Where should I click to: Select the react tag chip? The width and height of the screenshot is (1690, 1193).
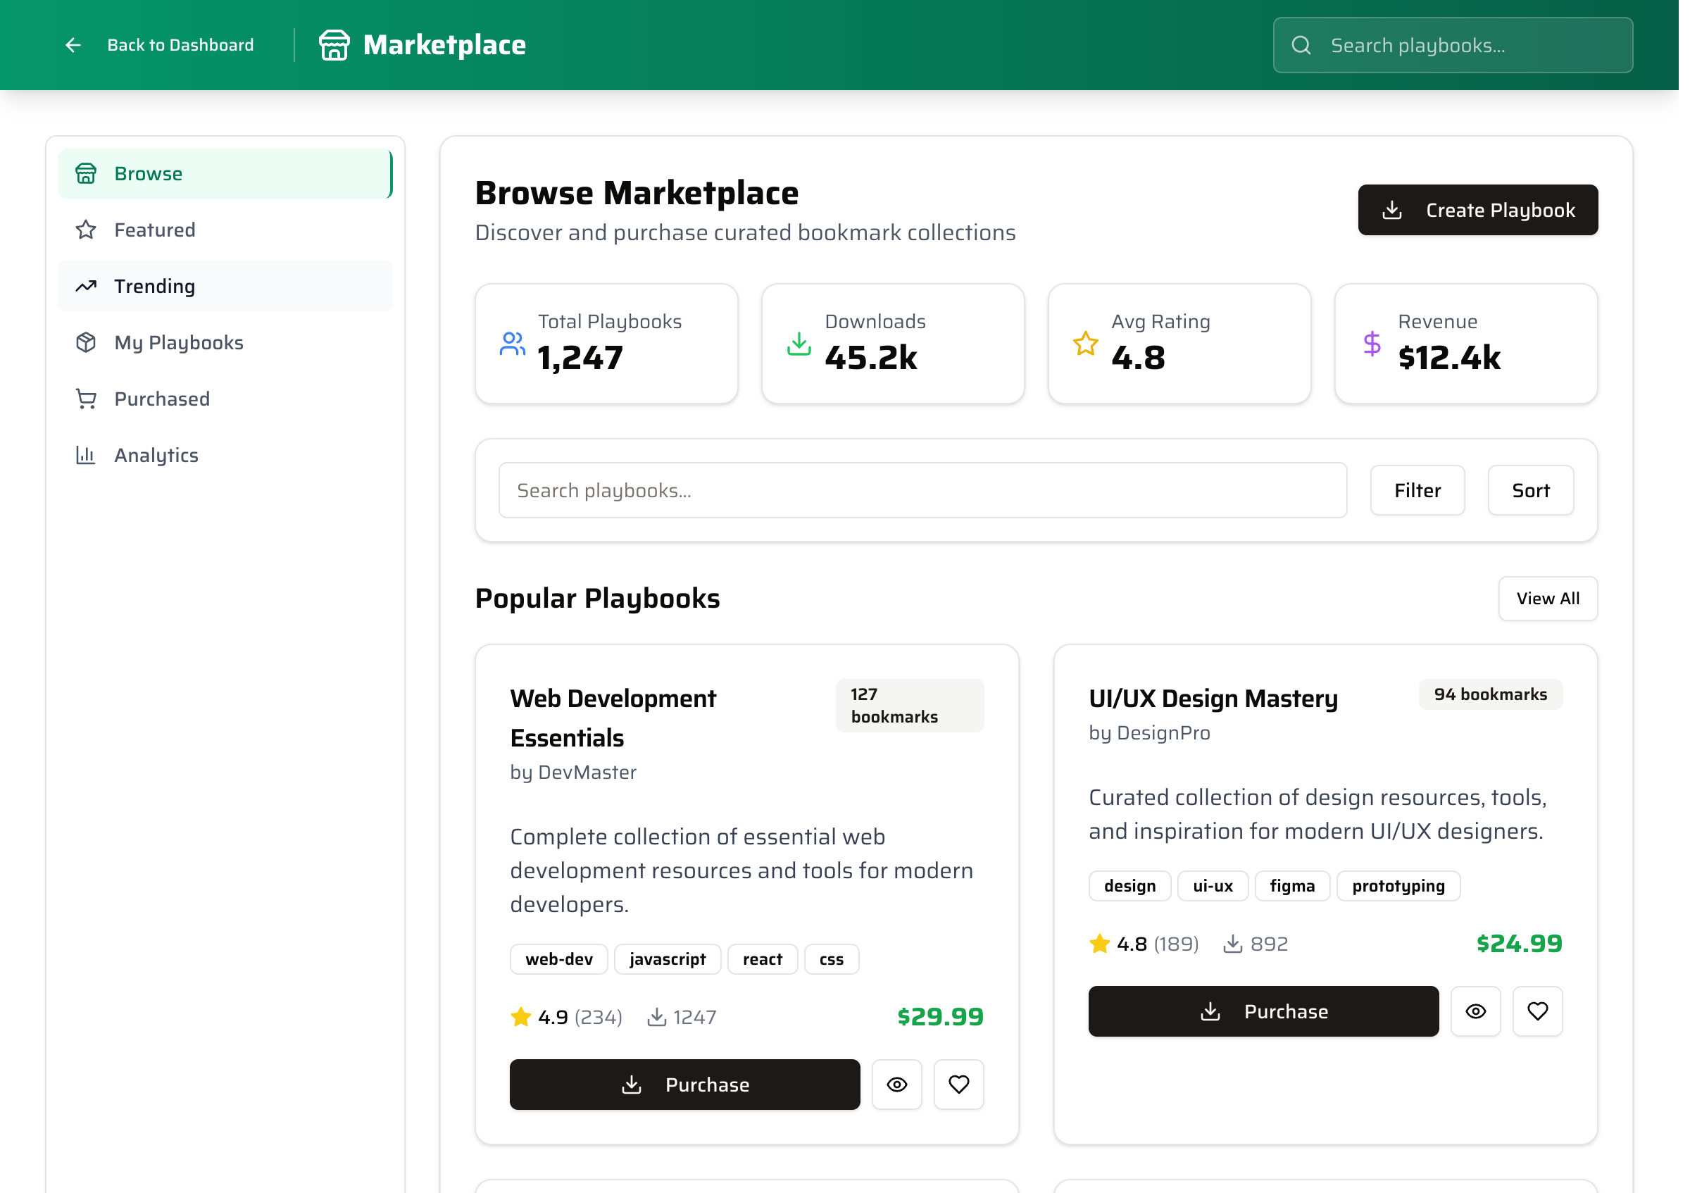click(x=763, y=959)
